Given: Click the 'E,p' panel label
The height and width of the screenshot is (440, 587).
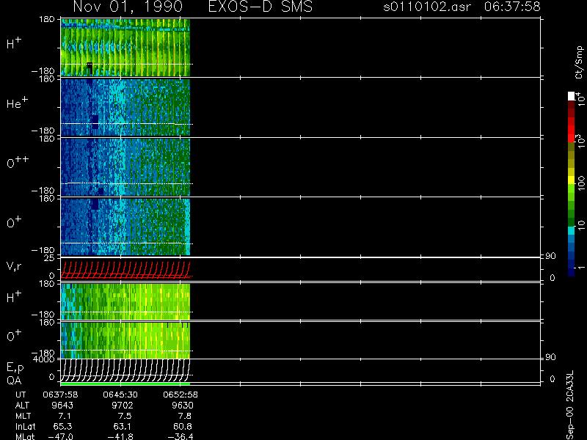Looking at the screenshot, I should [x=15, y=368].
